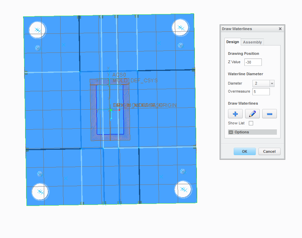Add a new waterline with plus icon
The image size is (302, 238).
pos(235,114)
